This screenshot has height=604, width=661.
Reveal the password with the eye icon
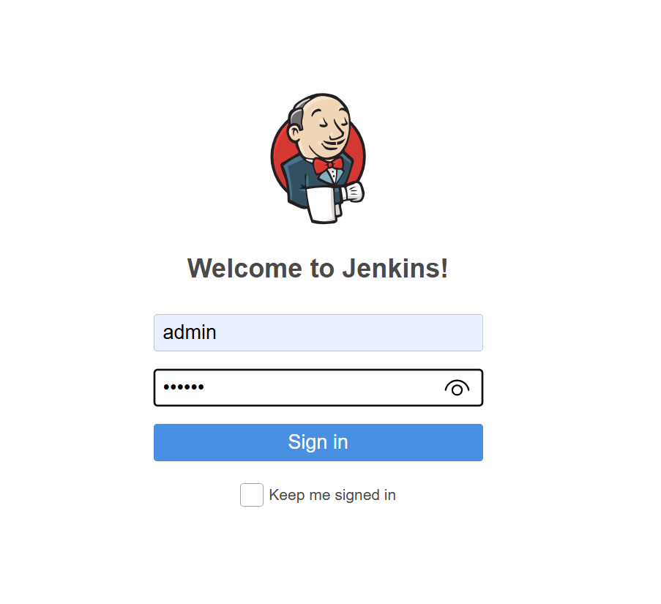tap(457, 388)
